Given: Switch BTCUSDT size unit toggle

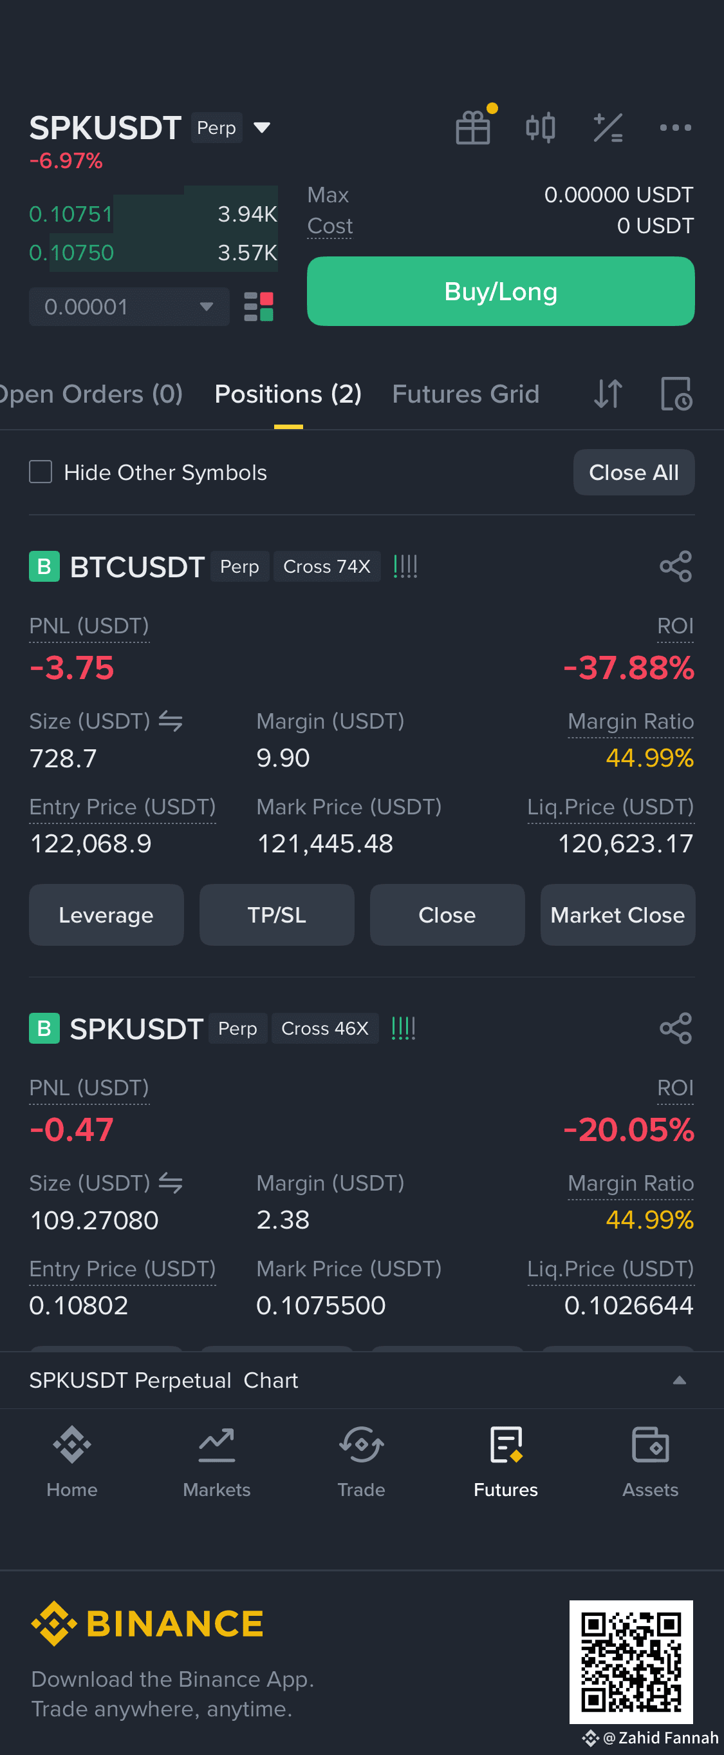Looking at the screenshot, I should 170,721.
